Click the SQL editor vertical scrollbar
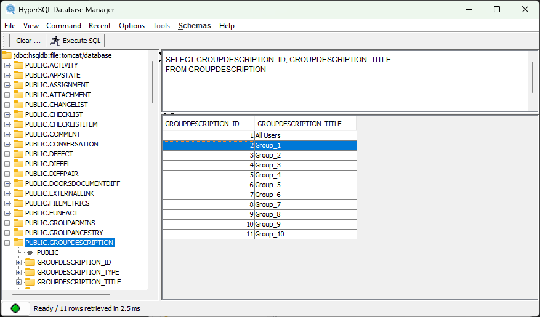The height and width of the screenshot is (317, 540). [533, 78]
